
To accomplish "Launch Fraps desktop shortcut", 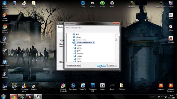I will 14,87.
